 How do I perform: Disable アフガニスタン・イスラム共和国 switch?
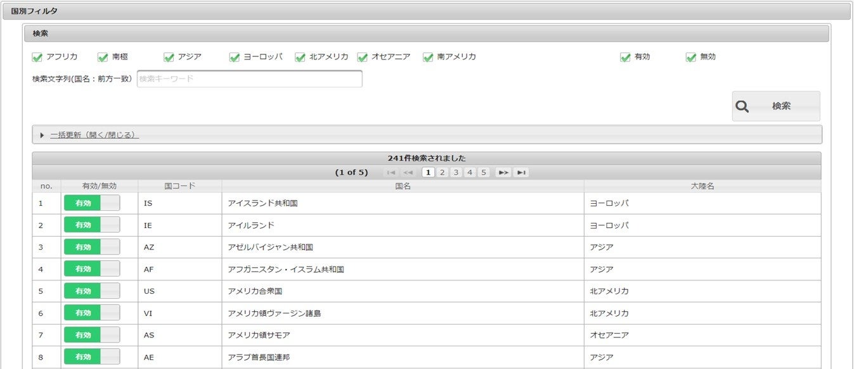point(91,269)
